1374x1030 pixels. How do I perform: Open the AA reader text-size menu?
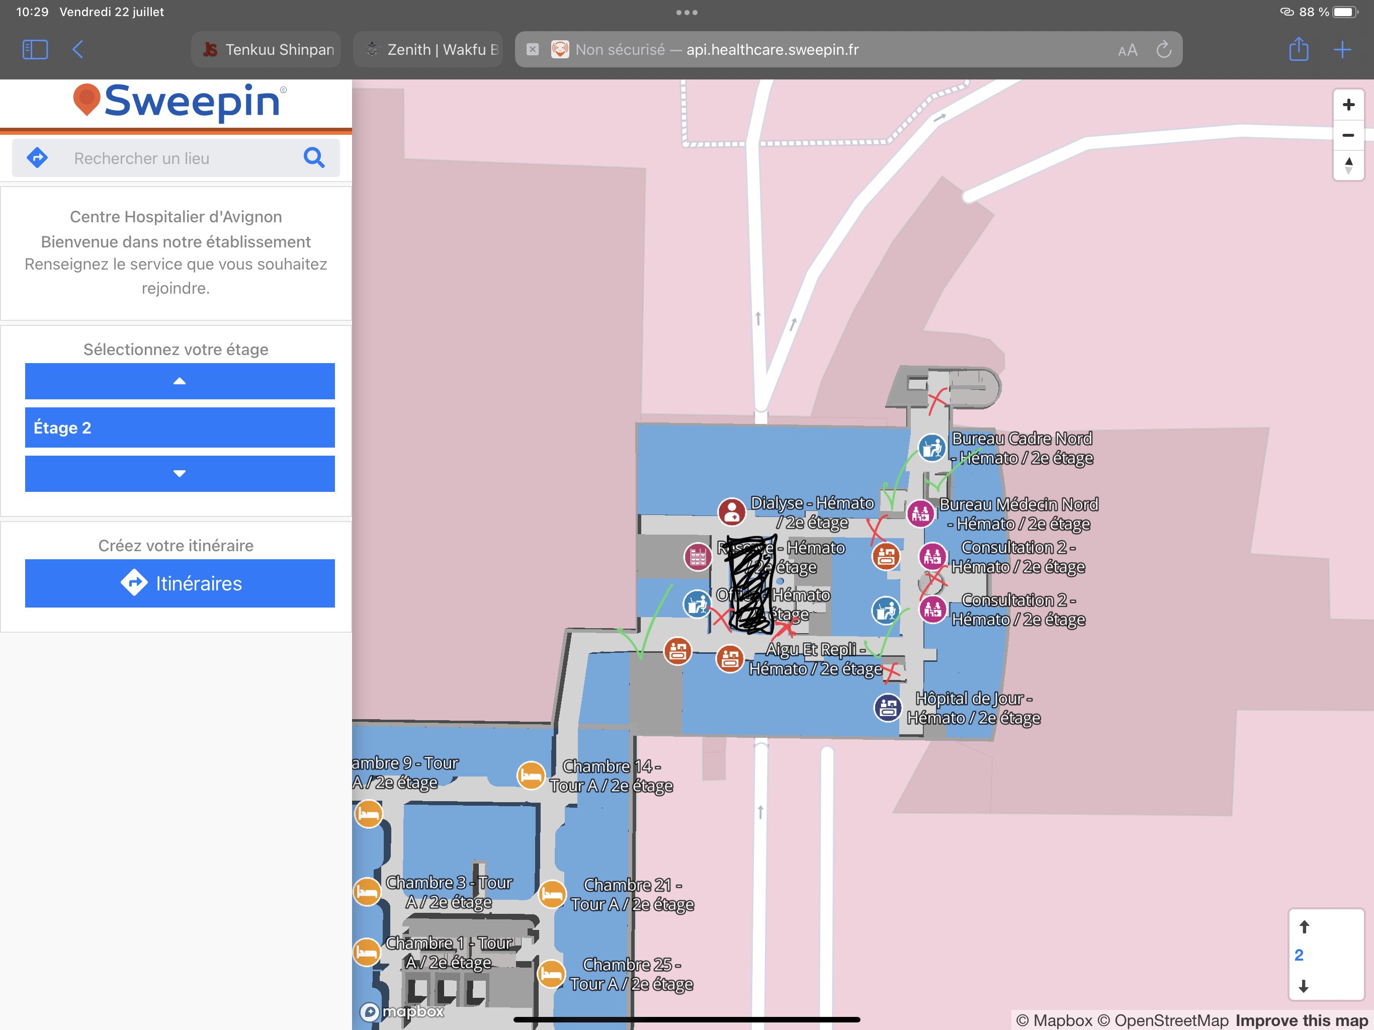coord(1128,50)
